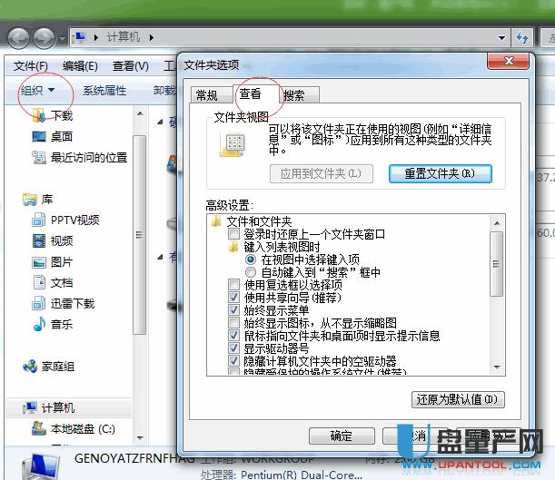Open the PPTV视频 library icon
This screenshot has height=480, width=555.
click(39, 220)
